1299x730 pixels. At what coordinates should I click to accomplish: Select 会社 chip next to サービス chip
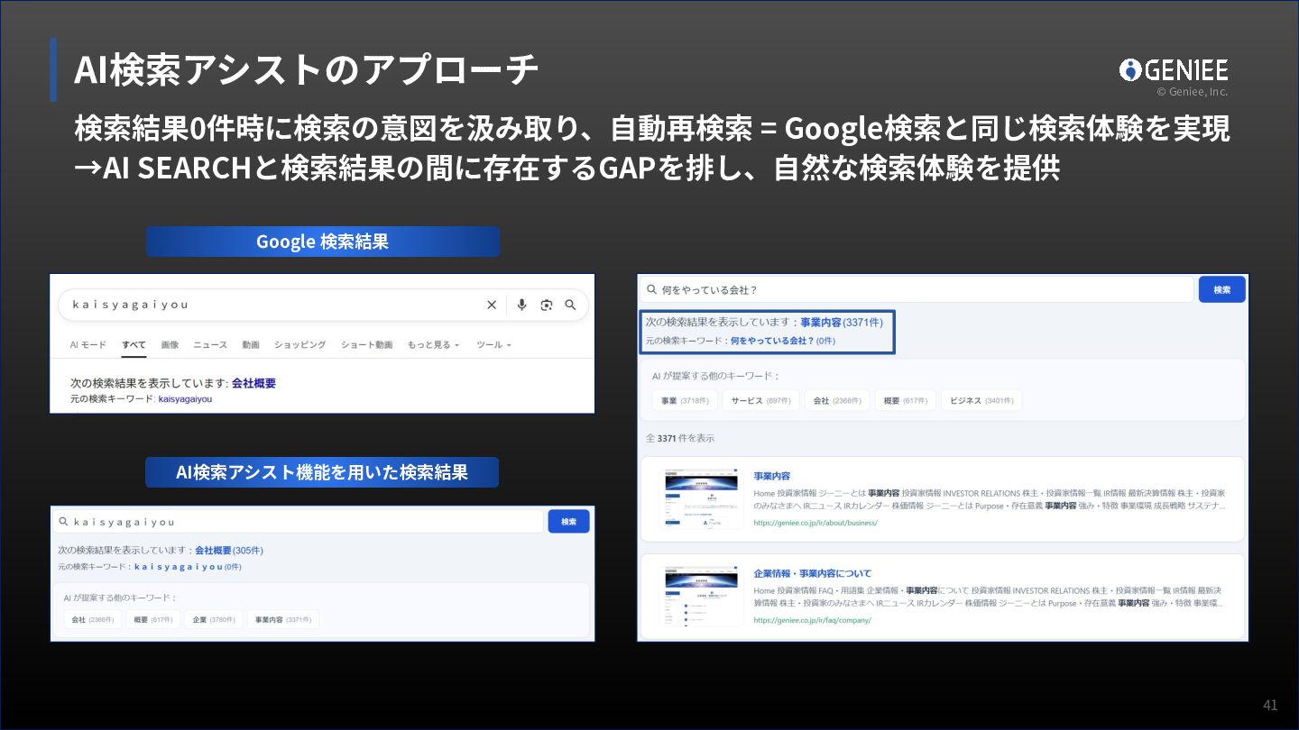tap(837, 400)
